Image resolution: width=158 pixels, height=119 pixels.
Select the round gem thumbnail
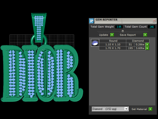tap(95, 43)
